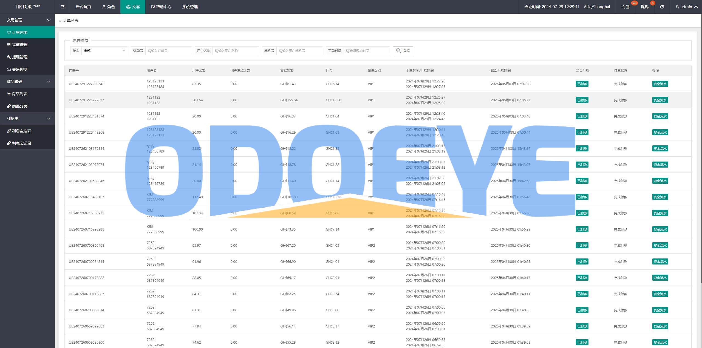The image size is (702, 348).
Task: Open 提现管理 in the sidebar
Action: point(27,57)
